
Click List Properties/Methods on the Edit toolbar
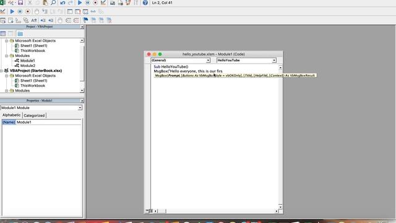2,20
